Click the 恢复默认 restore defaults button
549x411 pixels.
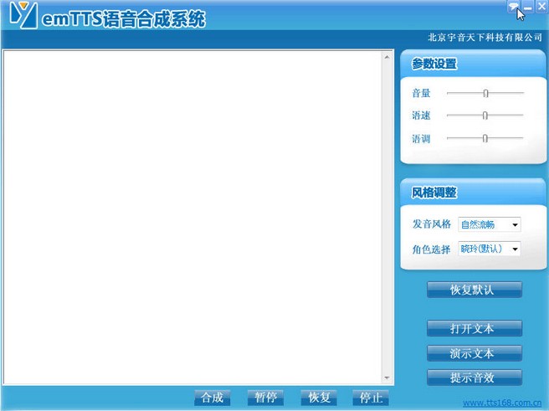pos(474,290)
